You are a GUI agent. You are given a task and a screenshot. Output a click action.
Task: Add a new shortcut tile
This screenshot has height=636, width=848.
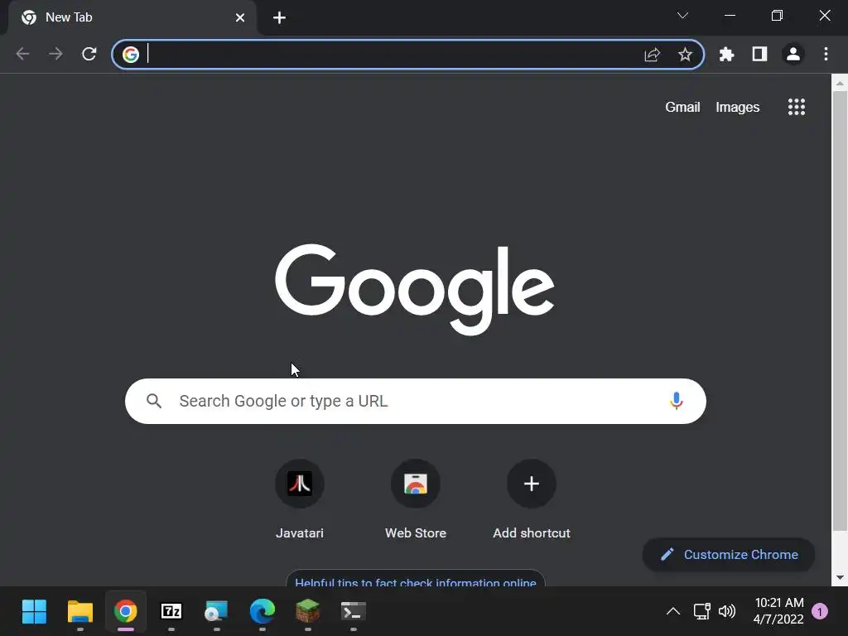532,499
